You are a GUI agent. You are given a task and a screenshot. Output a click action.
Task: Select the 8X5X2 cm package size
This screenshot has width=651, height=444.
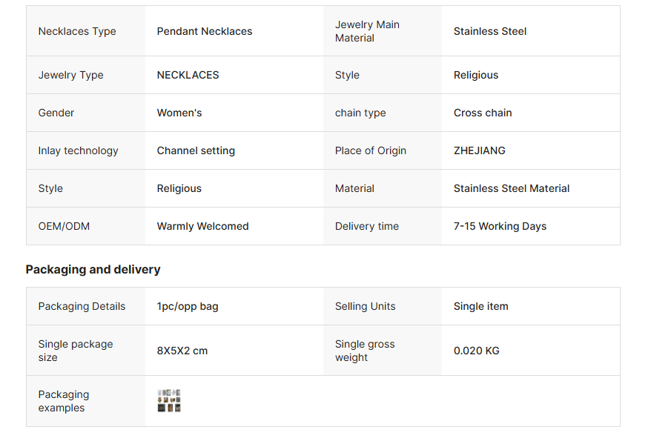182,351
